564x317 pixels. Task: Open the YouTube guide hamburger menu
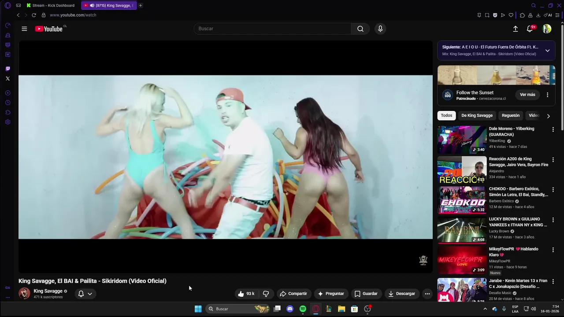[x=24, y=29]
